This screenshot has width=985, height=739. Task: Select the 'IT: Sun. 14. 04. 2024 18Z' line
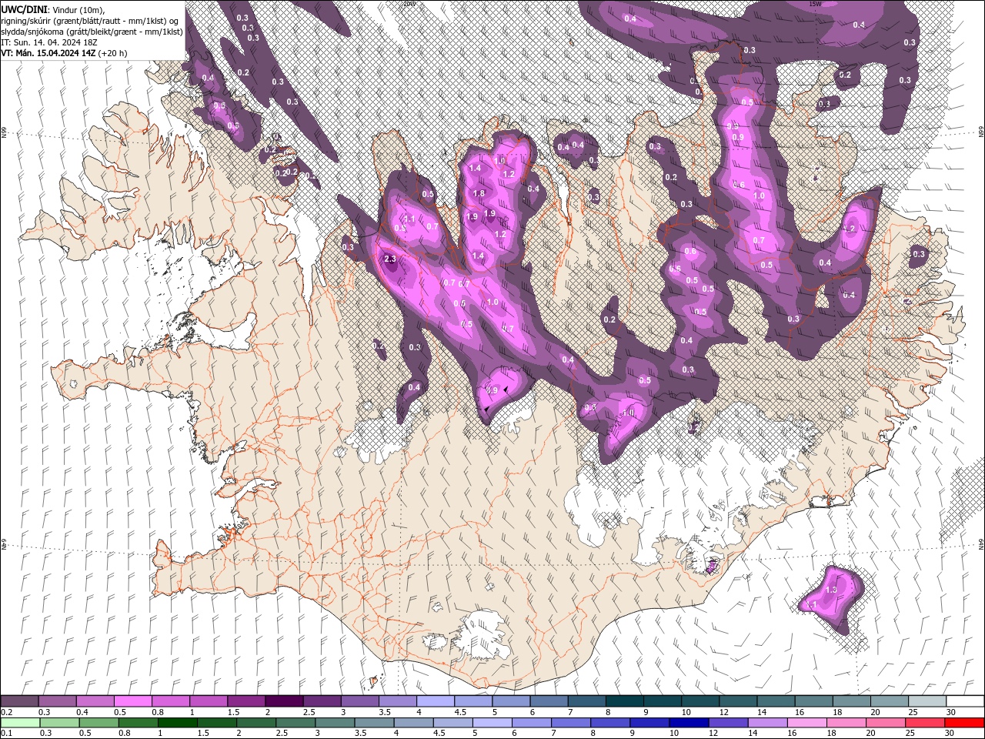[x=49, y=42]
